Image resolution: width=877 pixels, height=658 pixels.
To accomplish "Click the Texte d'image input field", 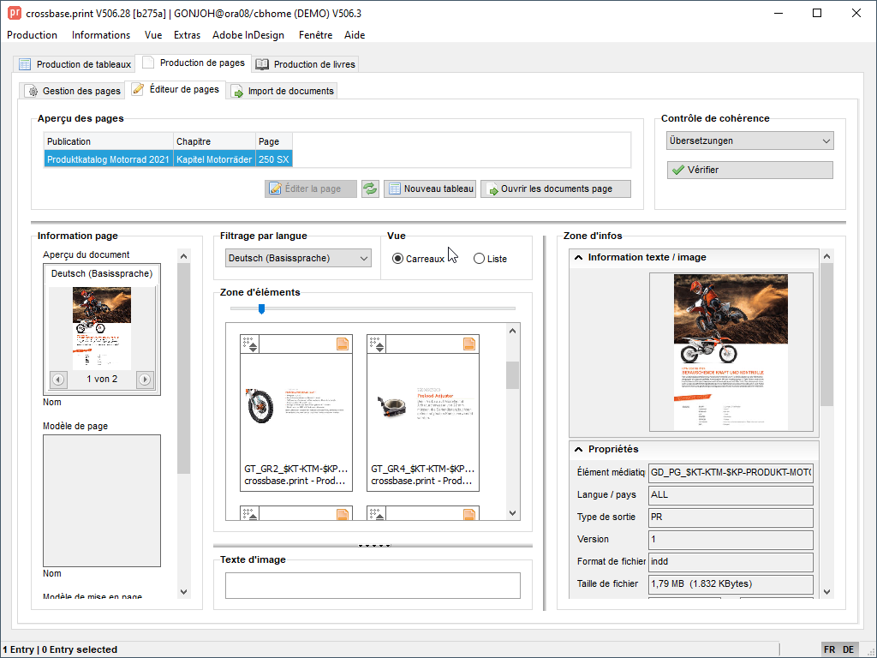I will pos(373,585).
